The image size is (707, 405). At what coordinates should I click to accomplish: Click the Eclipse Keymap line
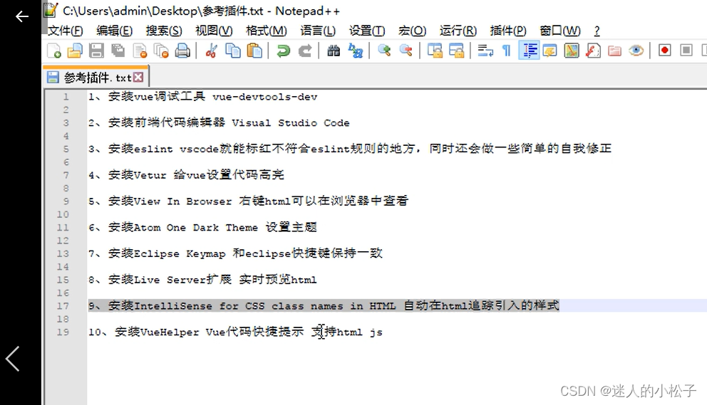(235, 253)
